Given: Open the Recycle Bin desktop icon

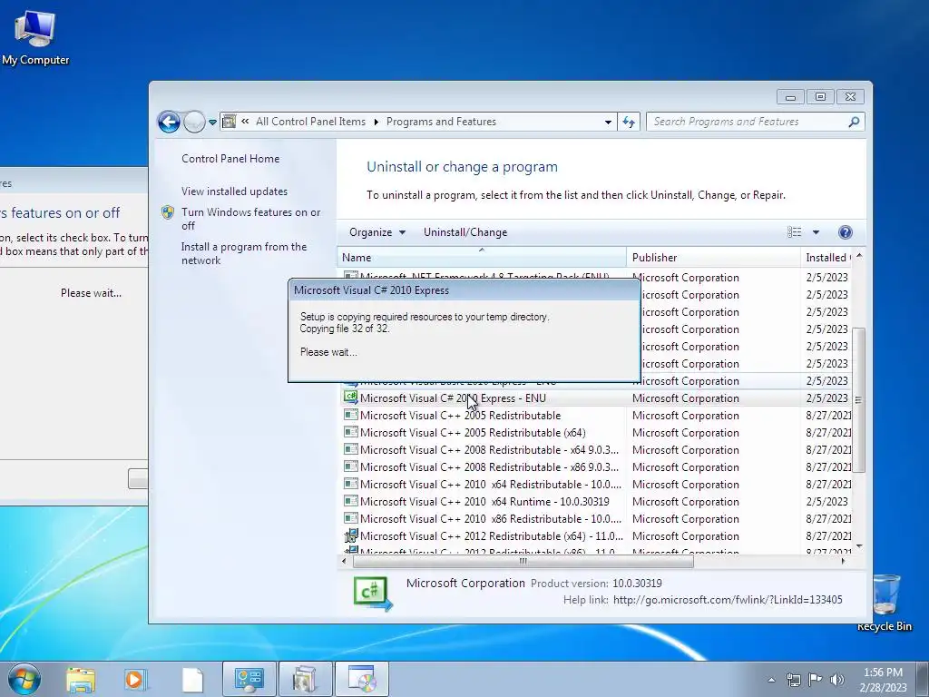Looking at the screenshot, I should point(884,603).
